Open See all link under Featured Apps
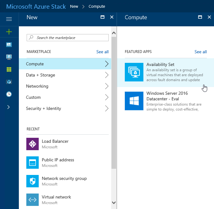 (x=200, y=52)
